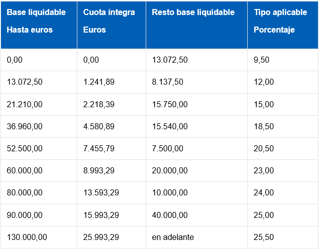Screen dimensions: 319x250
Task: Select the 36.960,00 base liquidable cell
Action: pos(25,126)
